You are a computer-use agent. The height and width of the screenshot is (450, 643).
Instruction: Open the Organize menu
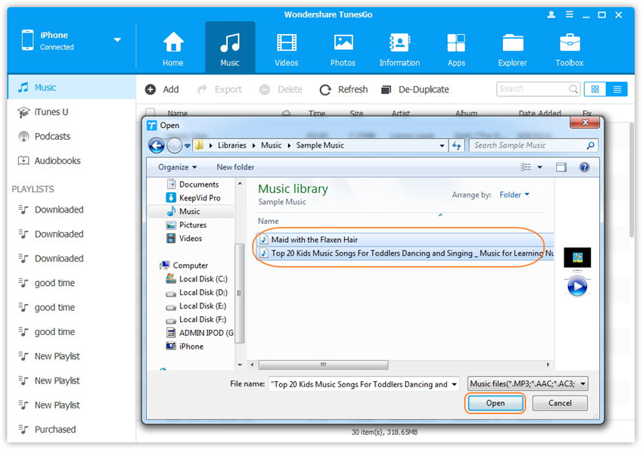point(177,167)
